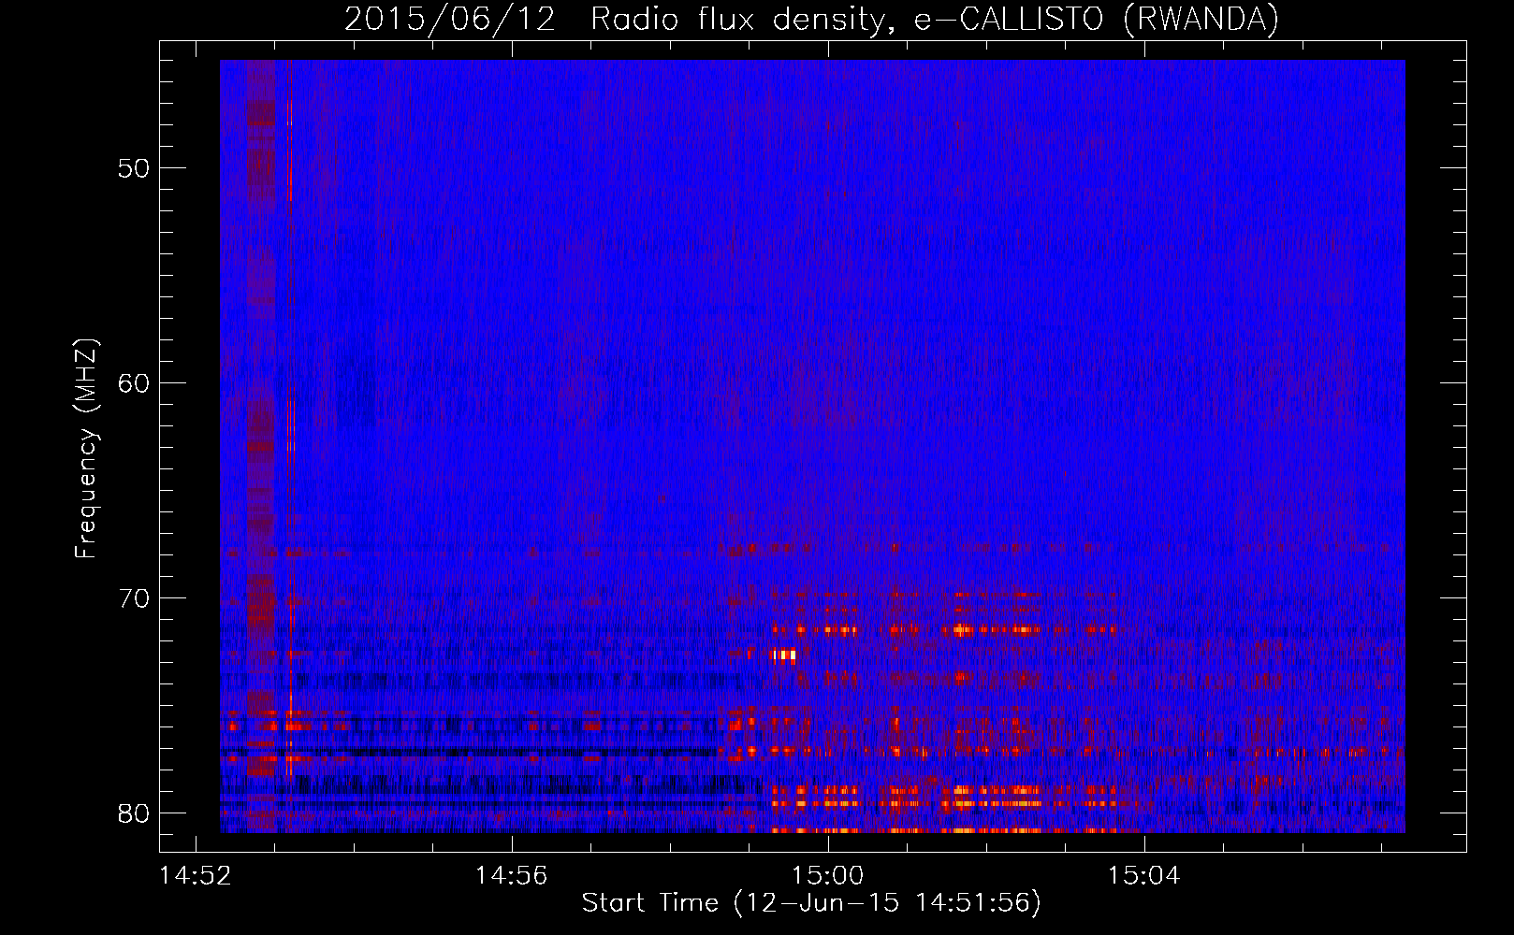
Task: Click the date 2015/06/12 in the title
Action: tap(450, 19)
